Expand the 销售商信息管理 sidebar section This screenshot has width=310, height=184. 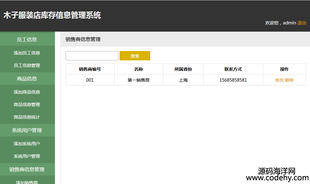coord(27,169)
